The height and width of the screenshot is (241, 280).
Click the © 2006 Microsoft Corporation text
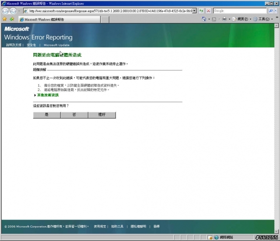[25, 227]
